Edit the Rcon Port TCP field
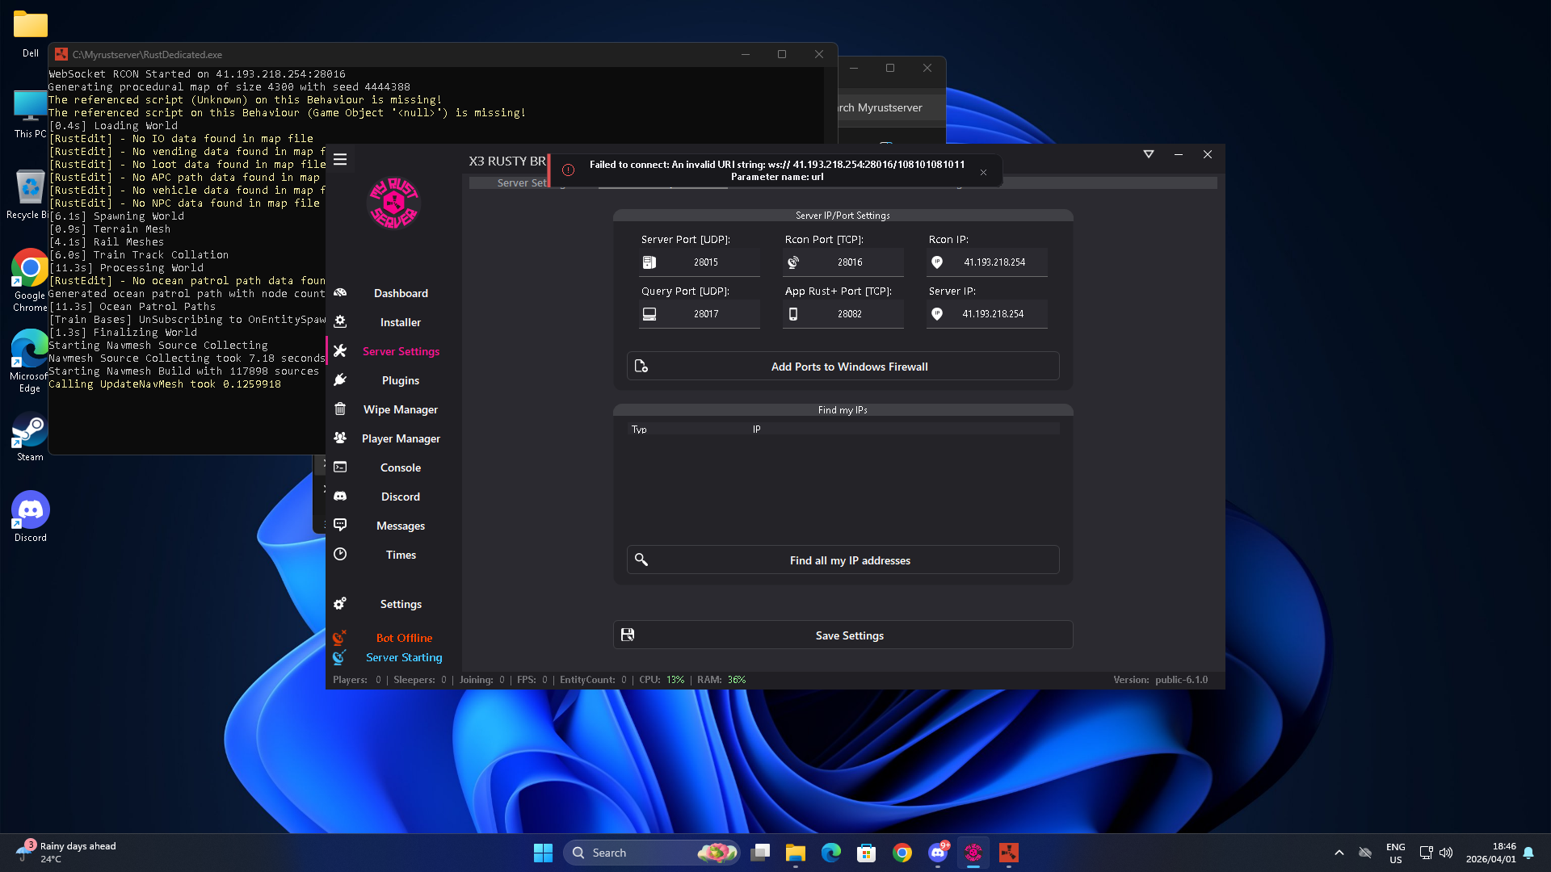The image size is (1551, 872). coord(850,262)
